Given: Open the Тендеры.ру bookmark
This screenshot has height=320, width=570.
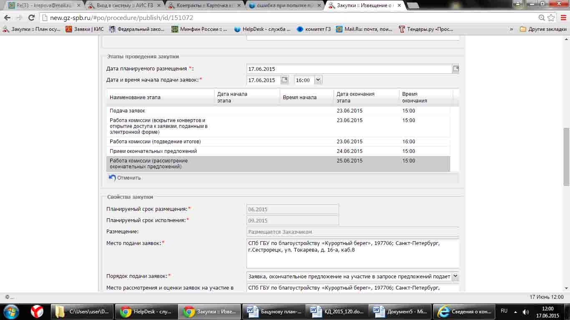Looking at the screenshot, I should tap(426, 29).
